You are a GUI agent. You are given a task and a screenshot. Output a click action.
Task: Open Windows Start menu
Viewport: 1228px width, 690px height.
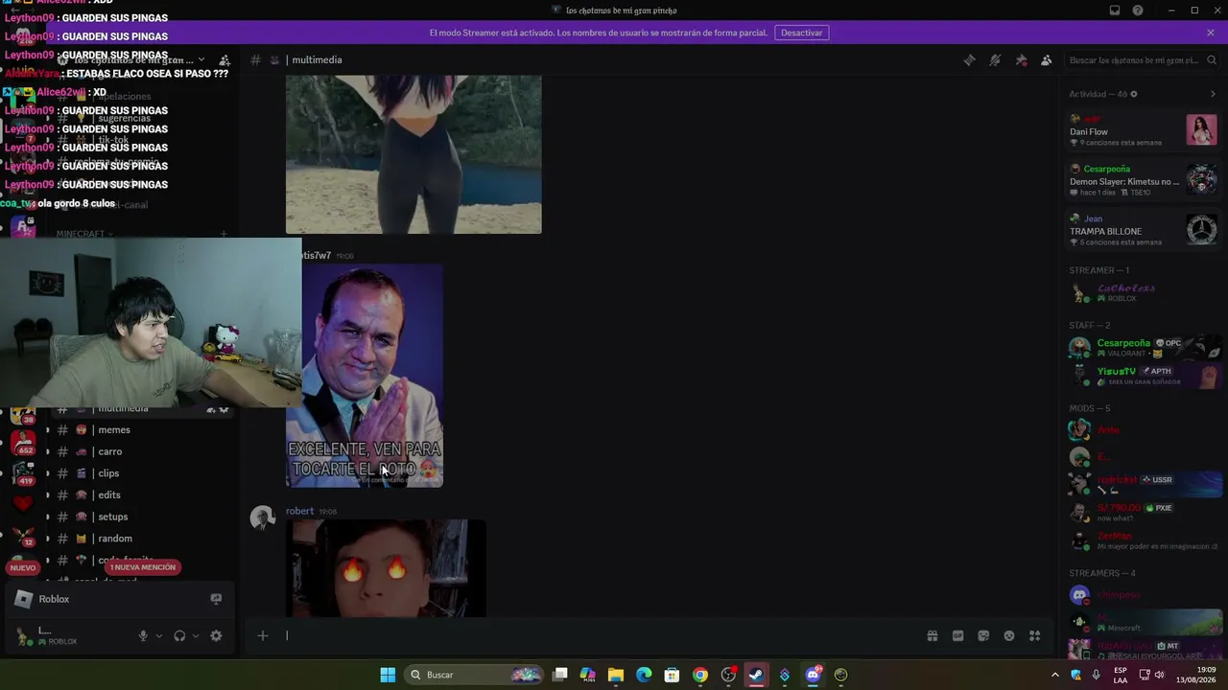tap(388, 675)
